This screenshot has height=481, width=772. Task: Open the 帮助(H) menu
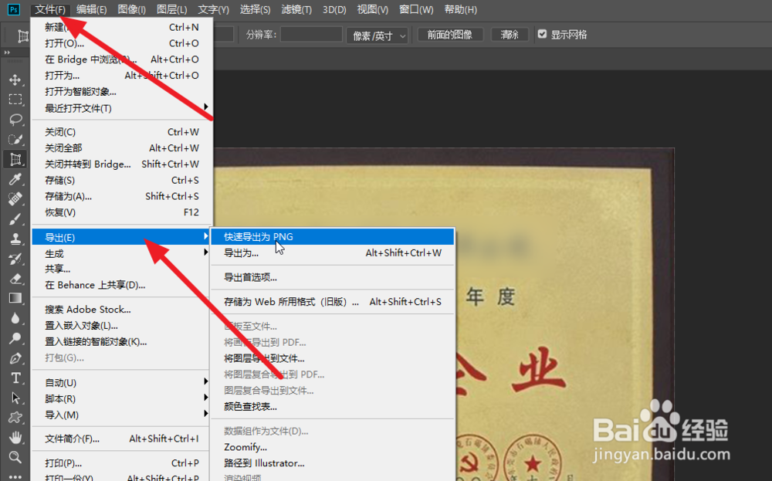tap(460, 9)
